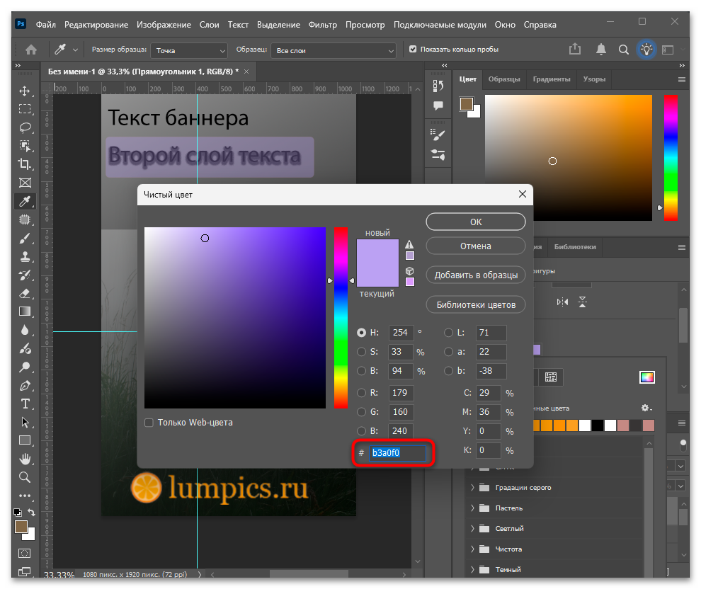
Task: Select the Rectangular Marquee tool
Action: pyautogui.click(x=25, y=109)
